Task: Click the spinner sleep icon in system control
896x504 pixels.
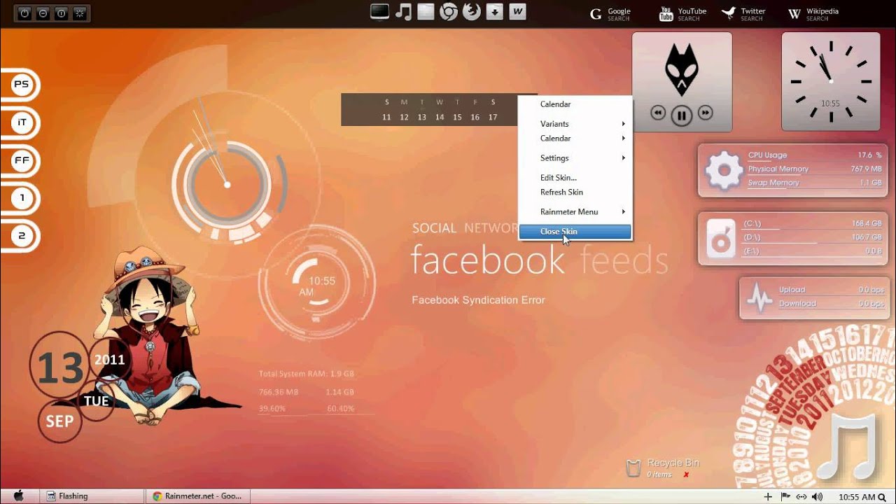Action: click(x=80, y=13)
